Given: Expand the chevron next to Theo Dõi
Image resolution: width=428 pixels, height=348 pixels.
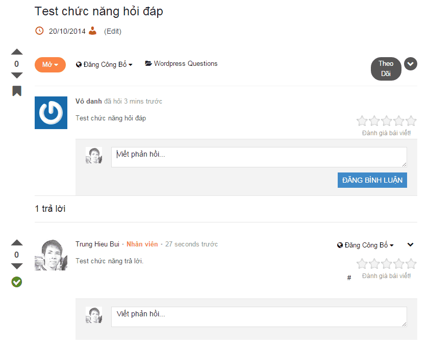Looking at the screenshot, I should [x=411, y=64].
